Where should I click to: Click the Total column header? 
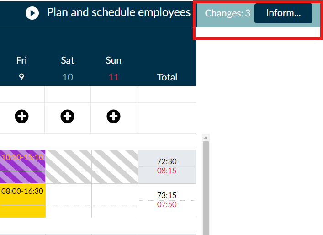click(x=167, y=77)
